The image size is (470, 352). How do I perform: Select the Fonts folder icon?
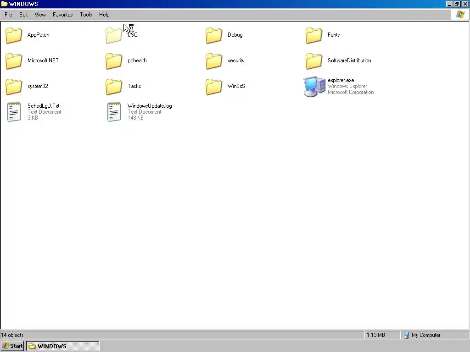314,35
